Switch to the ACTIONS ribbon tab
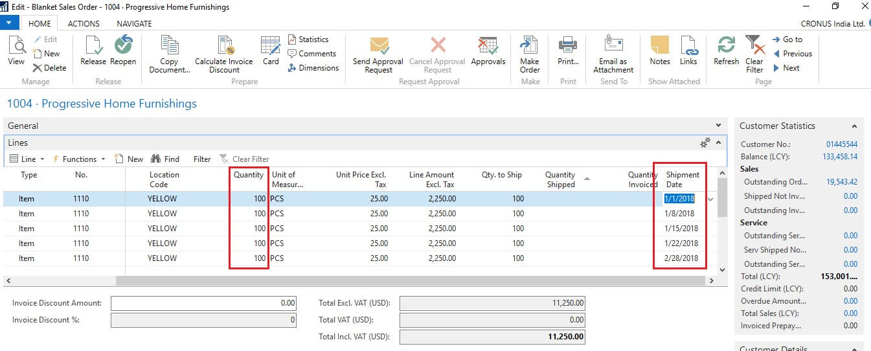 (84, 23)
